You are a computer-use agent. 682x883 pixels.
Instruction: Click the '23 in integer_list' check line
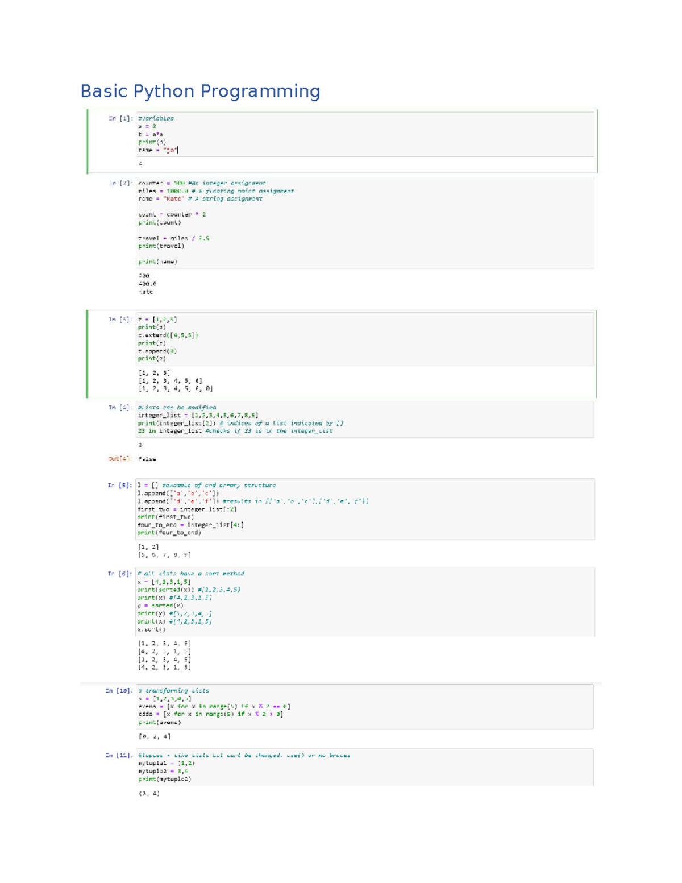coord(235,431)
